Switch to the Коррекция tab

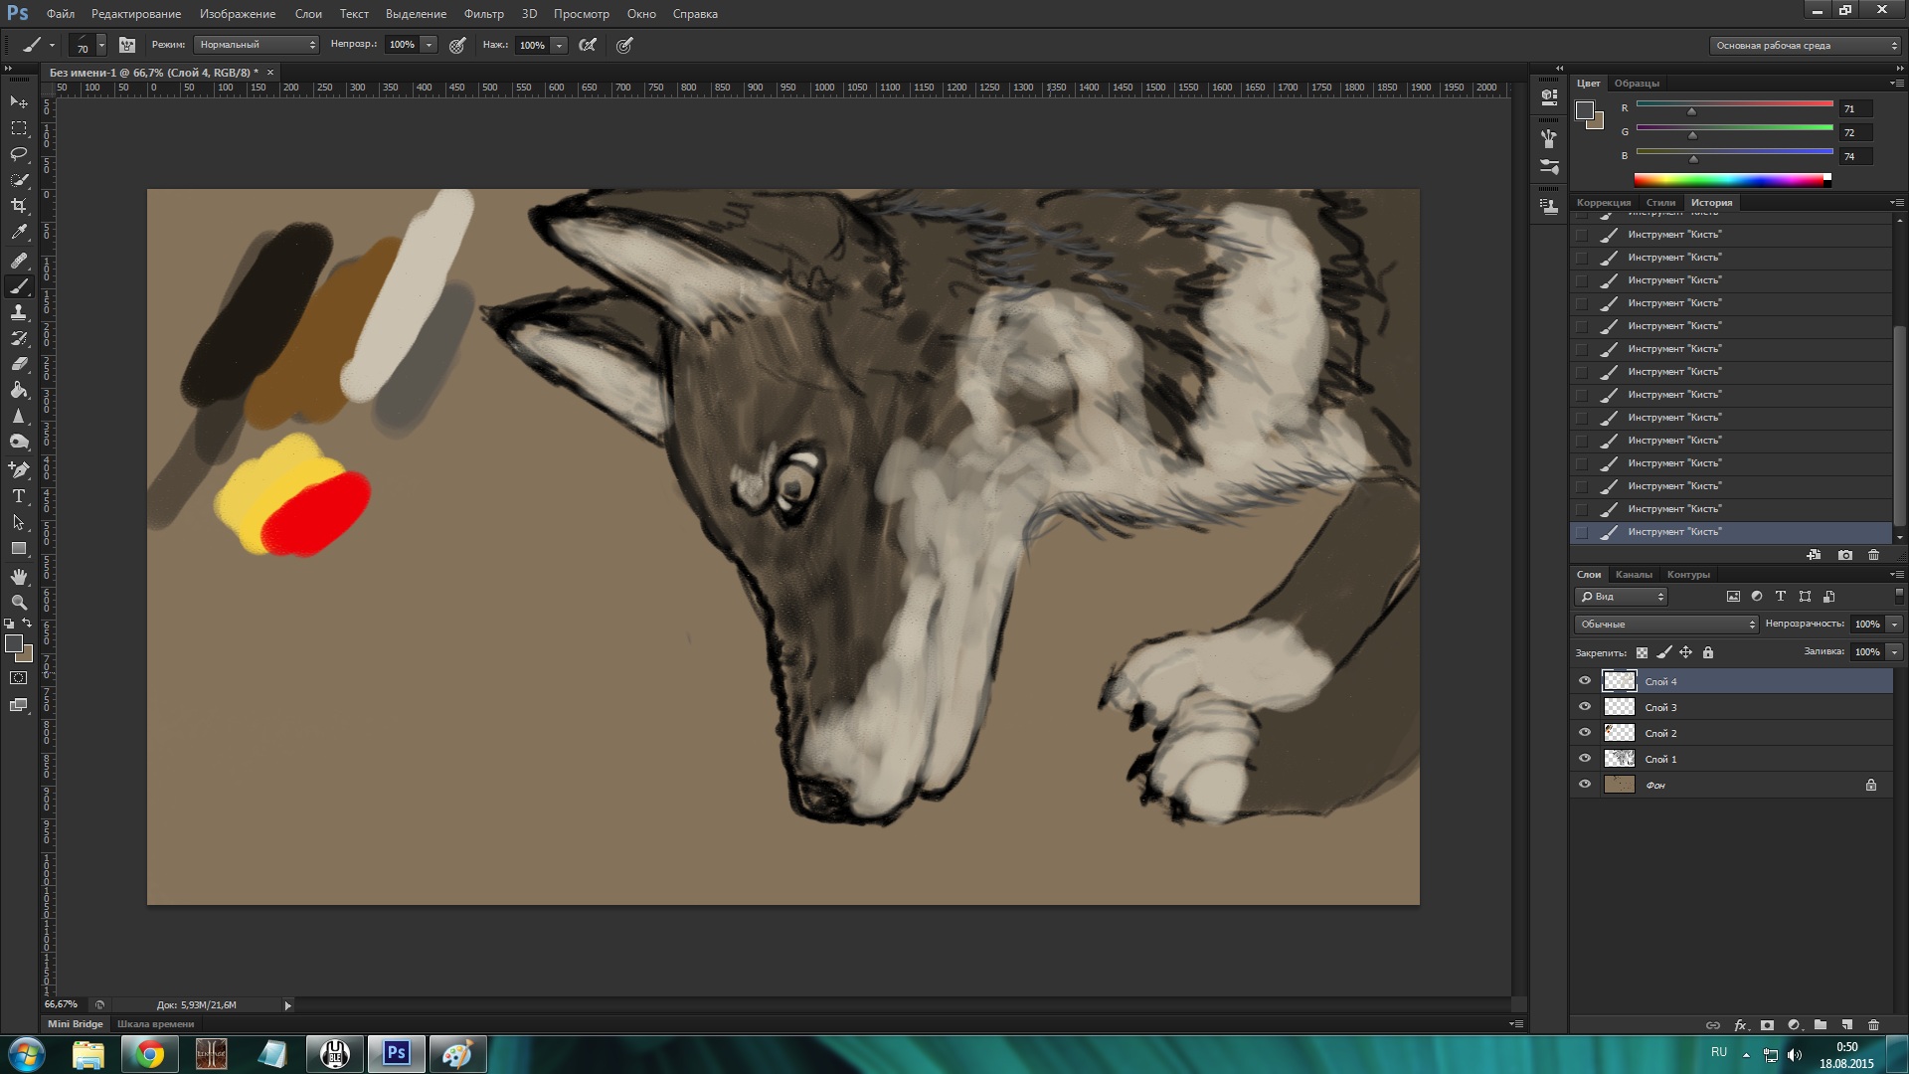1603,203
